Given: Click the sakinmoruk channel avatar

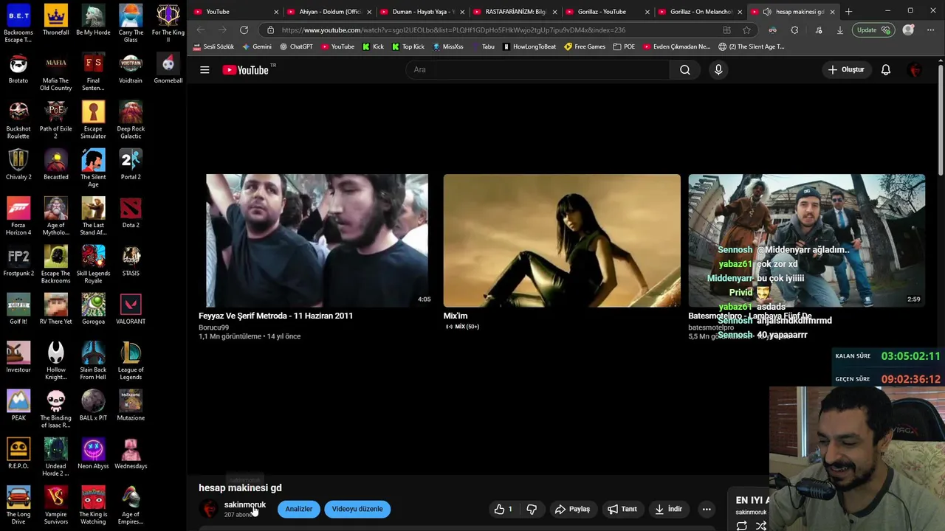Looking at the screenshot, I should pyautogui.click(x=210, y=509).
